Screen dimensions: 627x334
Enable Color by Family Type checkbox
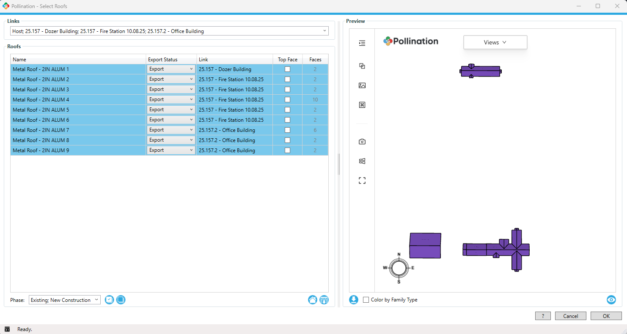[366, 300]
